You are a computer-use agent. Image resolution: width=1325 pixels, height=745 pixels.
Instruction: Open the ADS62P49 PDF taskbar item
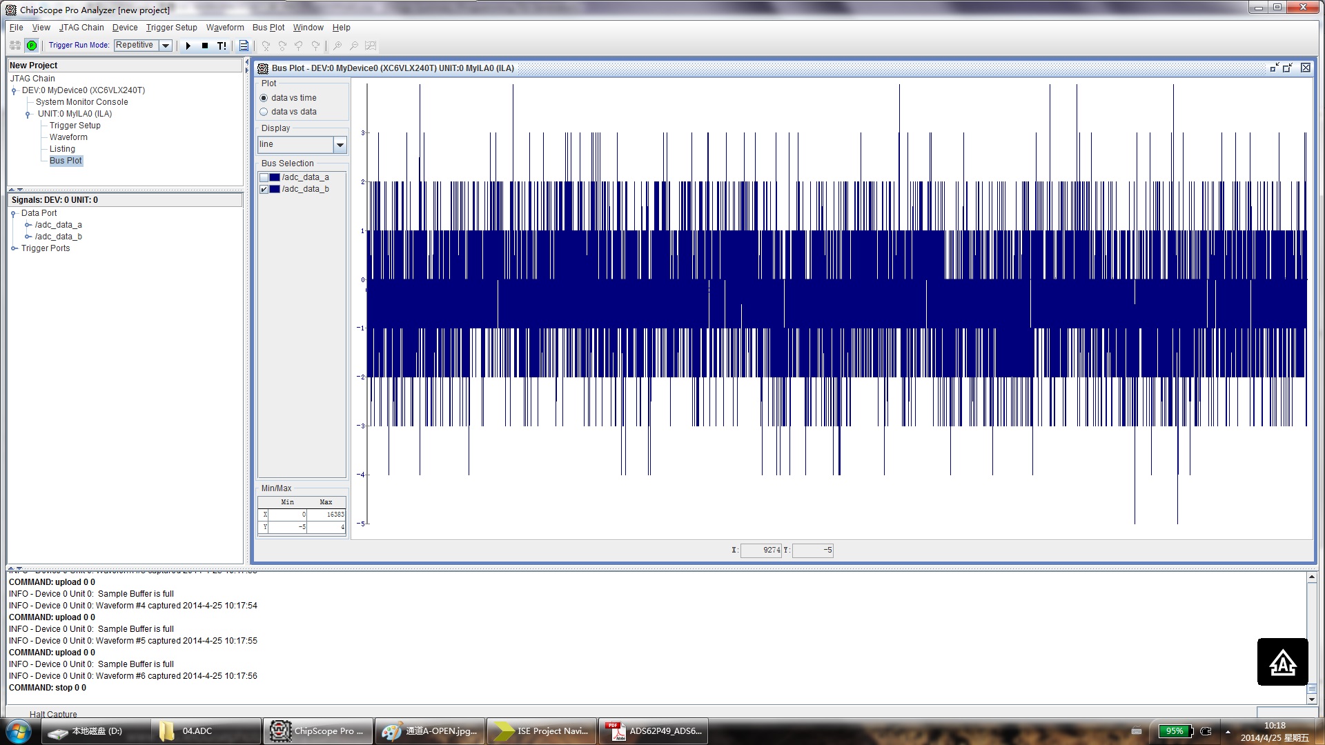pos(654,731)
